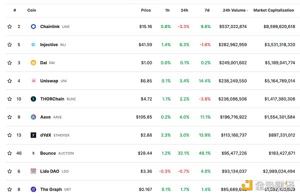Sort by Market Capitalization column header

point(273,10)
